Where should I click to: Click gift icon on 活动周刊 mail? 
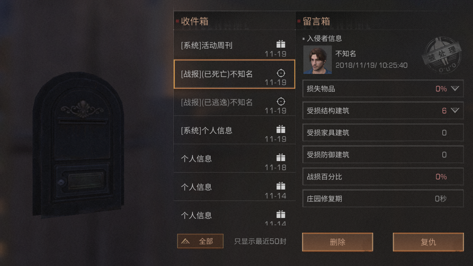tap(281, 44)
